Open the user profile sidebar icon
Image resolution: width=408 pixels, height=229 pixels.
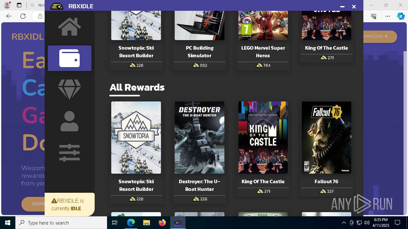tap(69, 121)
